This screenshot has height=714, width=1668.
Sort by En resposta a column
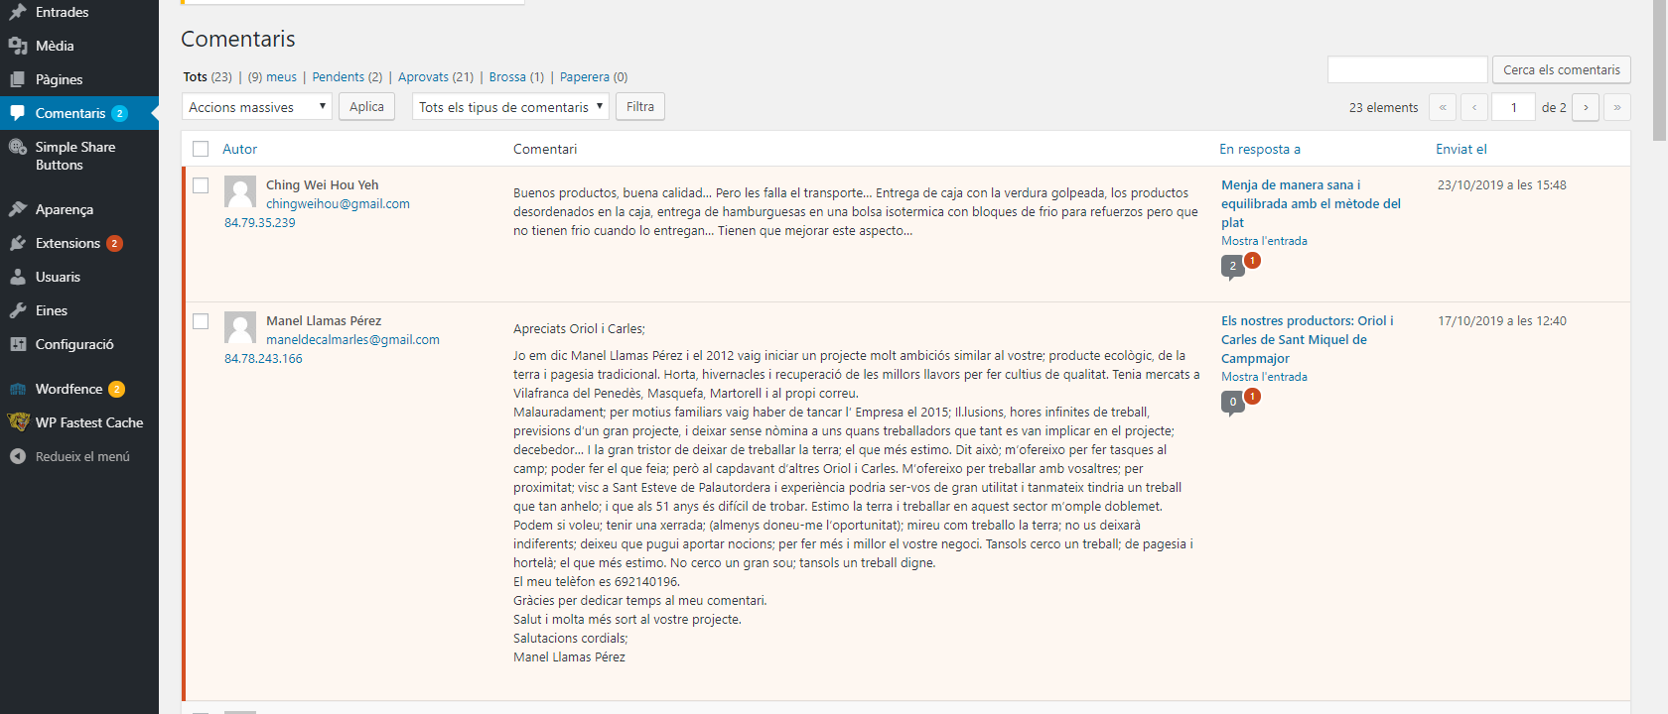(1259, 149)
